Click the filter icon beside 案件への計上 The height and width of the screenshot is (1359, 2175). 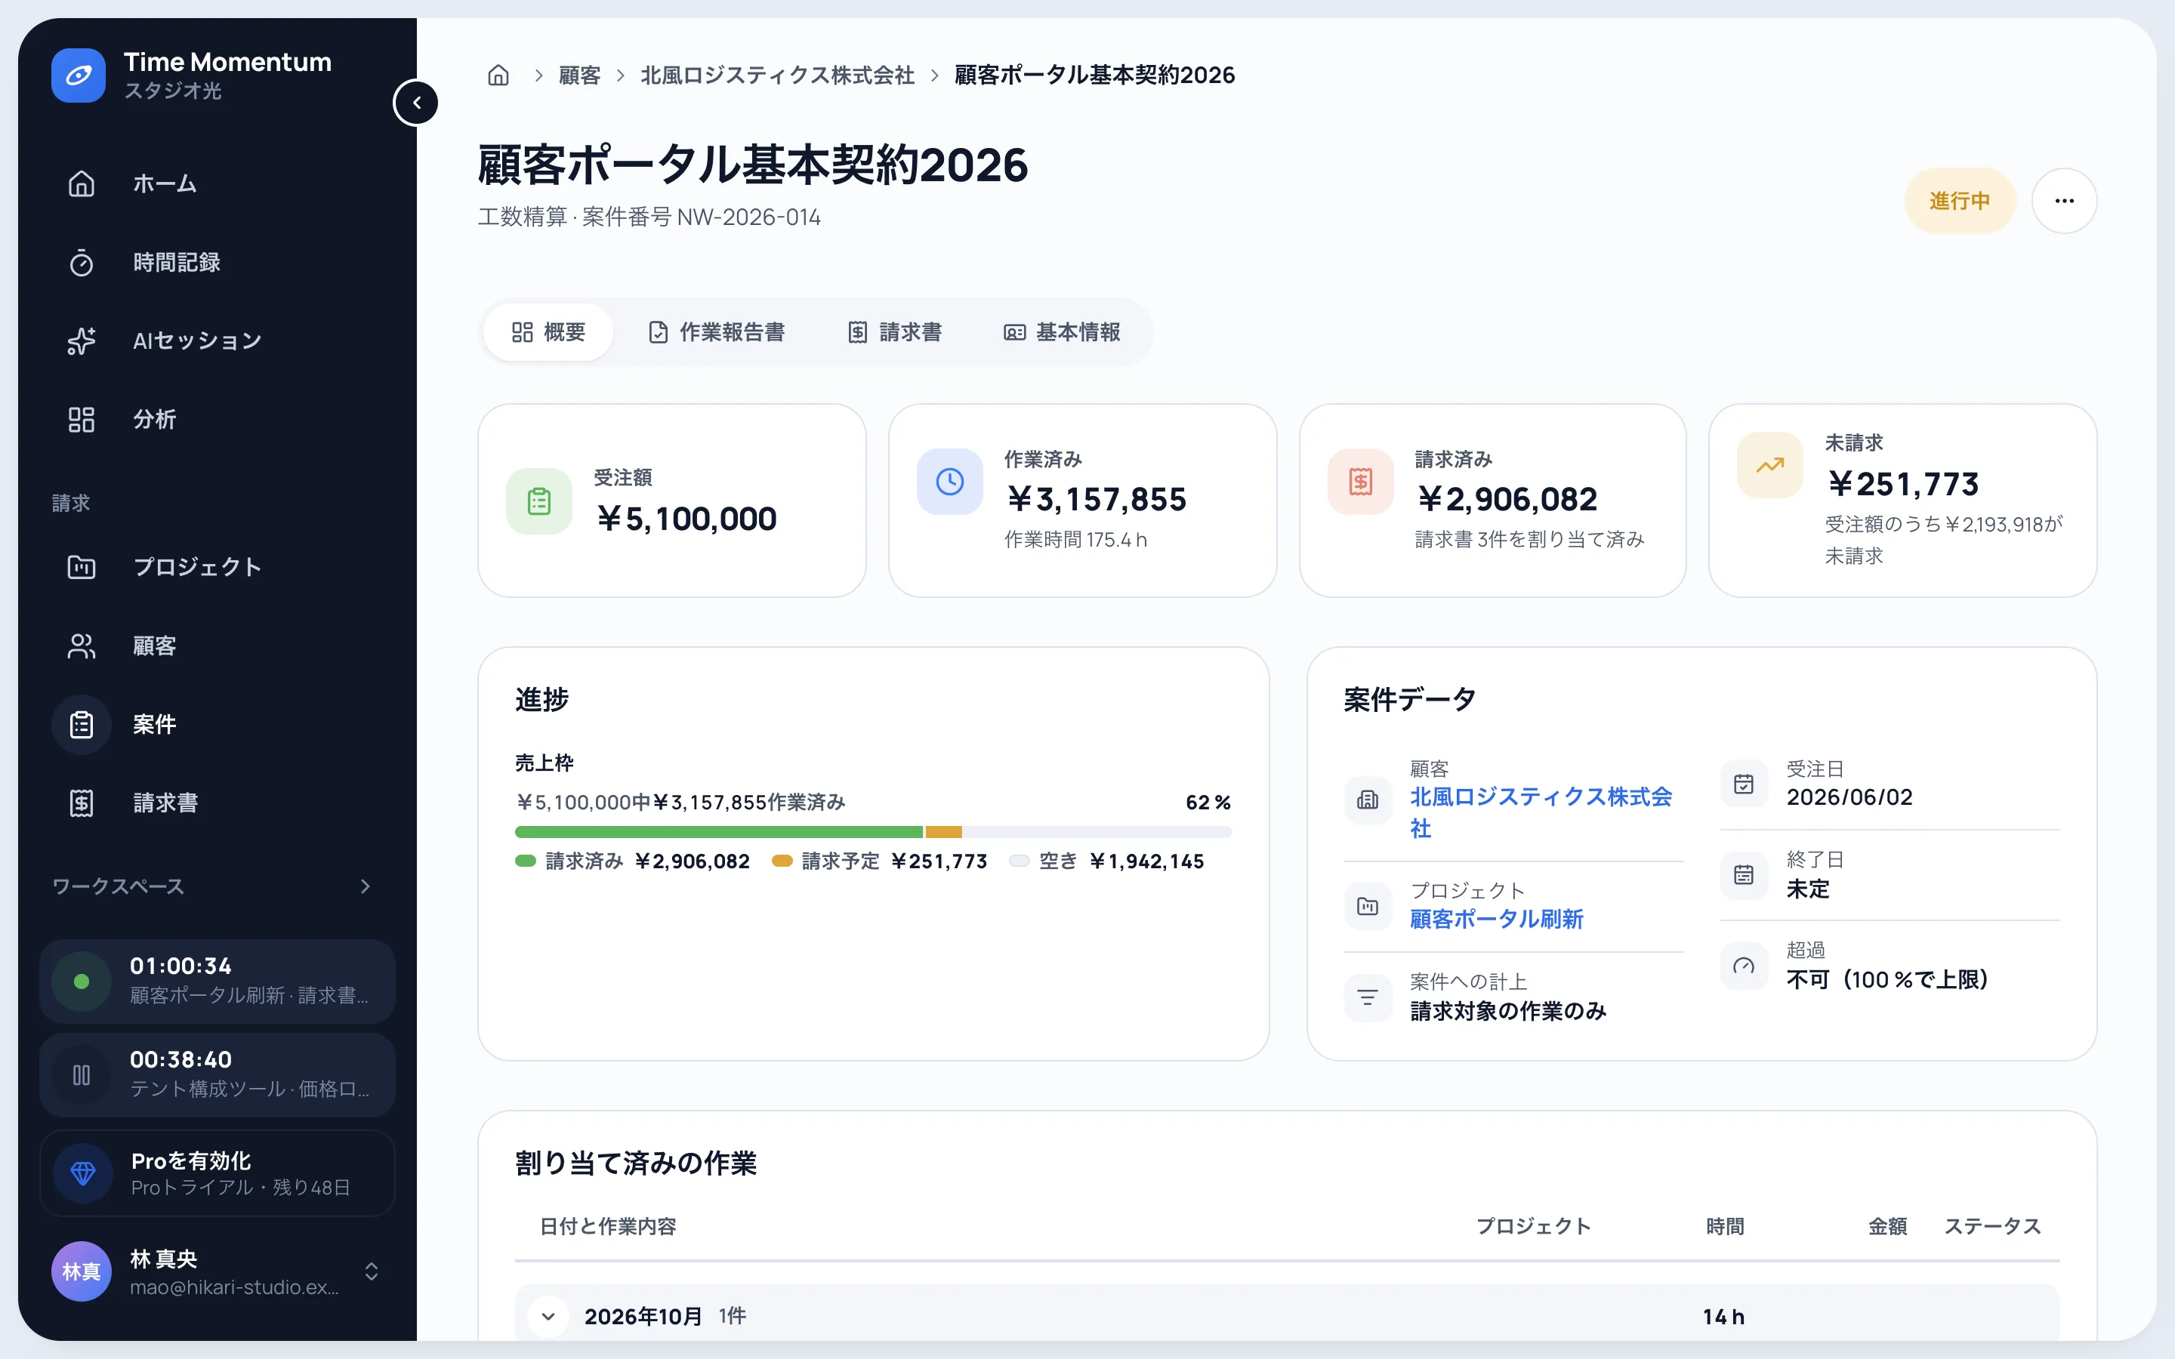point(1368,997)
